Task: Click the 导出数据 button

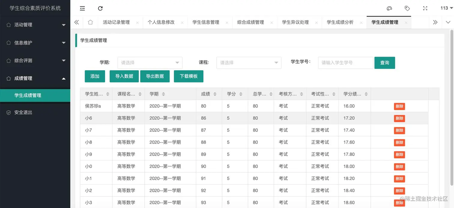Action: [155, 76]
